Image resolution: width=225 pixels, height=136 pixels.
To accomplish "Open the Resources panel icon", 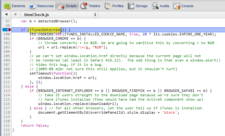I will tap(33, 6).
